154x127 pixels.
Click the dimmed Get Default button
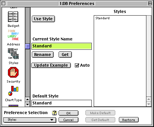pos(100,120)
